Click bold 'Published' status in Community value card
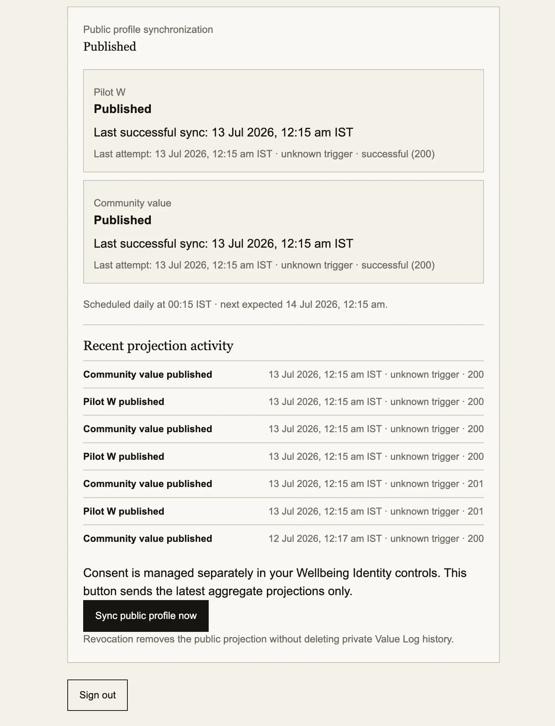 (122, 220)
